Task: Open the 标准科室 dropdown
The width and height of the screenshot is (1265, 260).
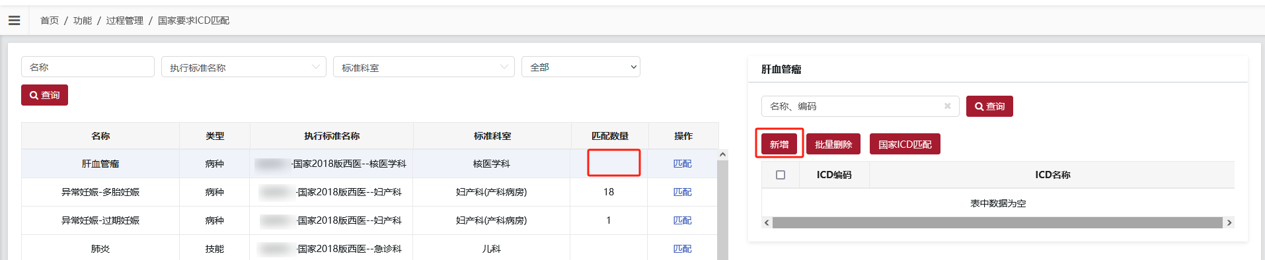Action: point(424,67)
